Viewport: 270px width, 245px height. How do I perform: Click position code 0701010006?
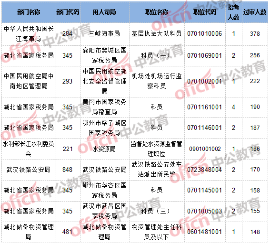tap(205, 33)
